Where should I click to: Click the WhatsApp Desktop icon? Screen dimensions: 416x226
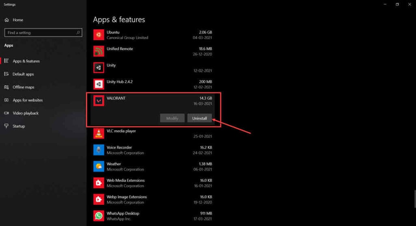click(98, 216)
